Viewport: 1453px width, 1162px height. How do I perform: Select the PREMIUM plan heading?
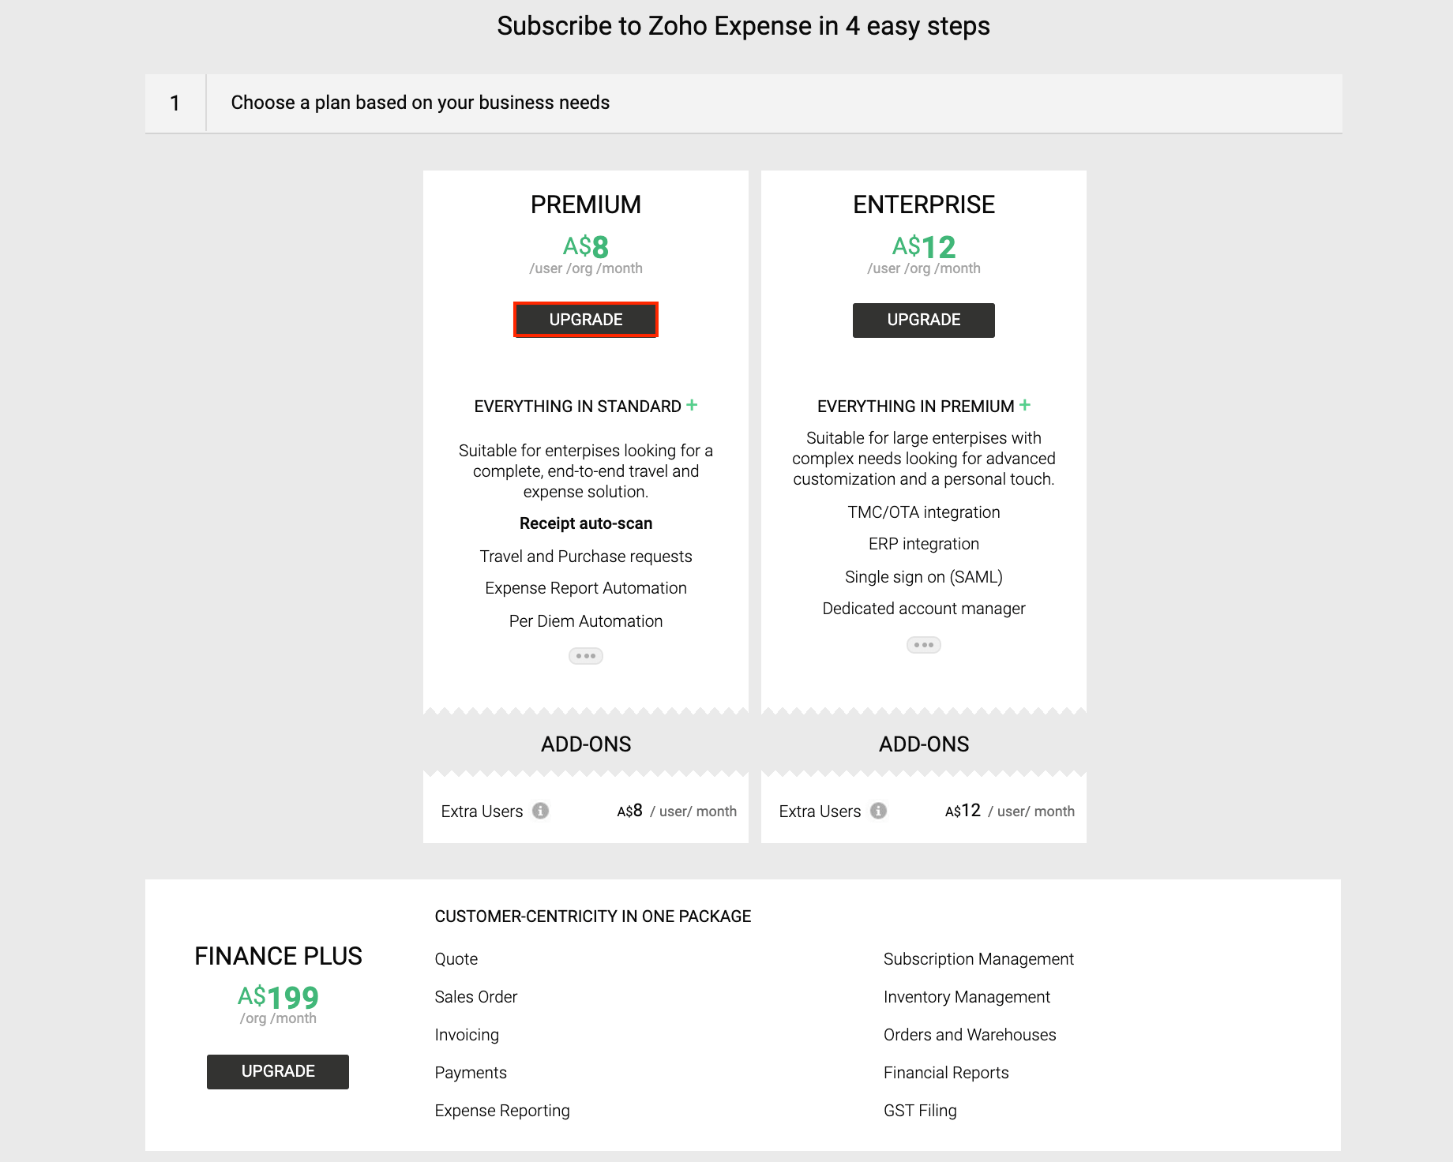(x=585, y=204)
